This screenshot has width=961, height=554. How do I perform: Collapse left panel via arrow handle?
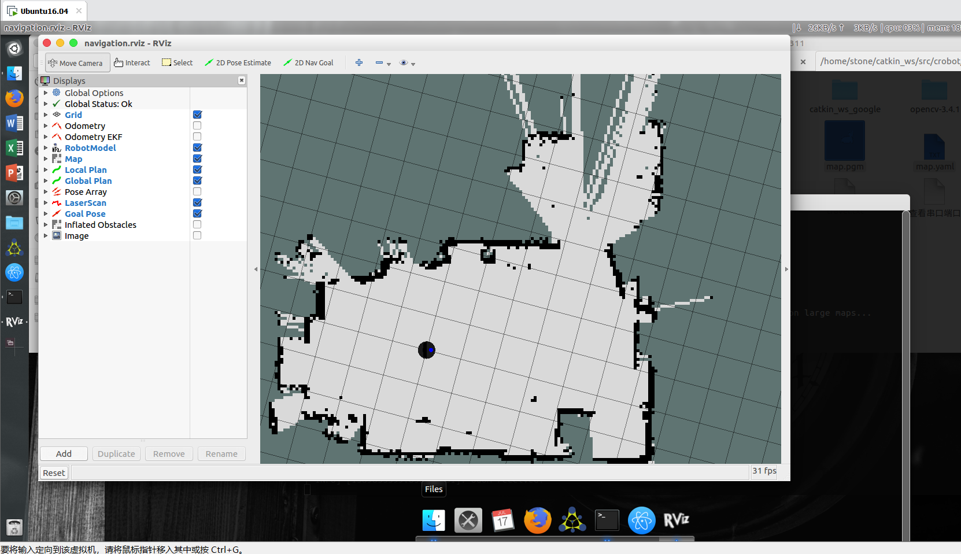coord(256,269)
